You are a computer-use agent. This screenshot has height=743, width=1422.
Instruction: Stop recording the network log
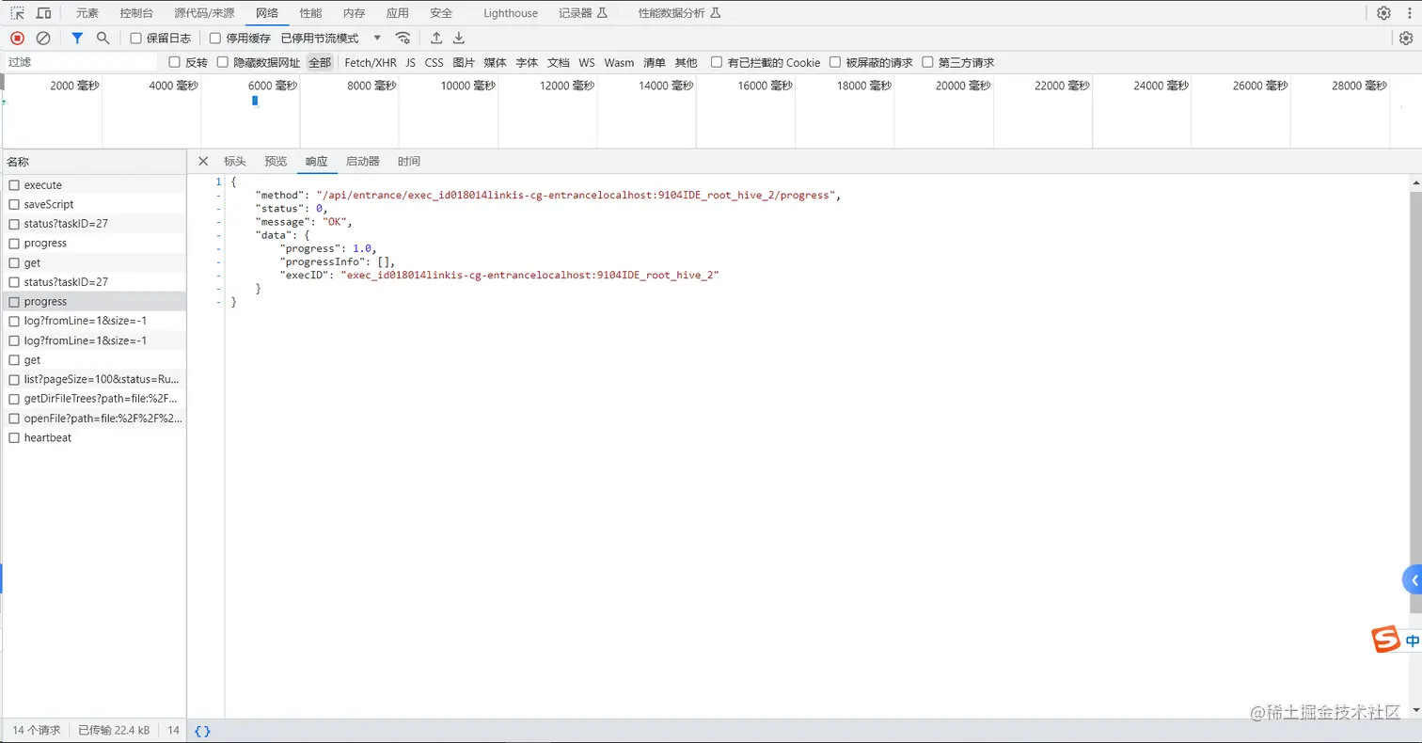click(17, 38)
